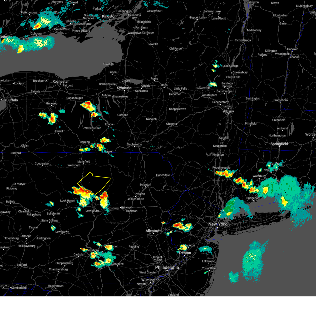Click the Poughkeepsie label
This screenshot has height=316, width=316.
(x=221, y=168)
